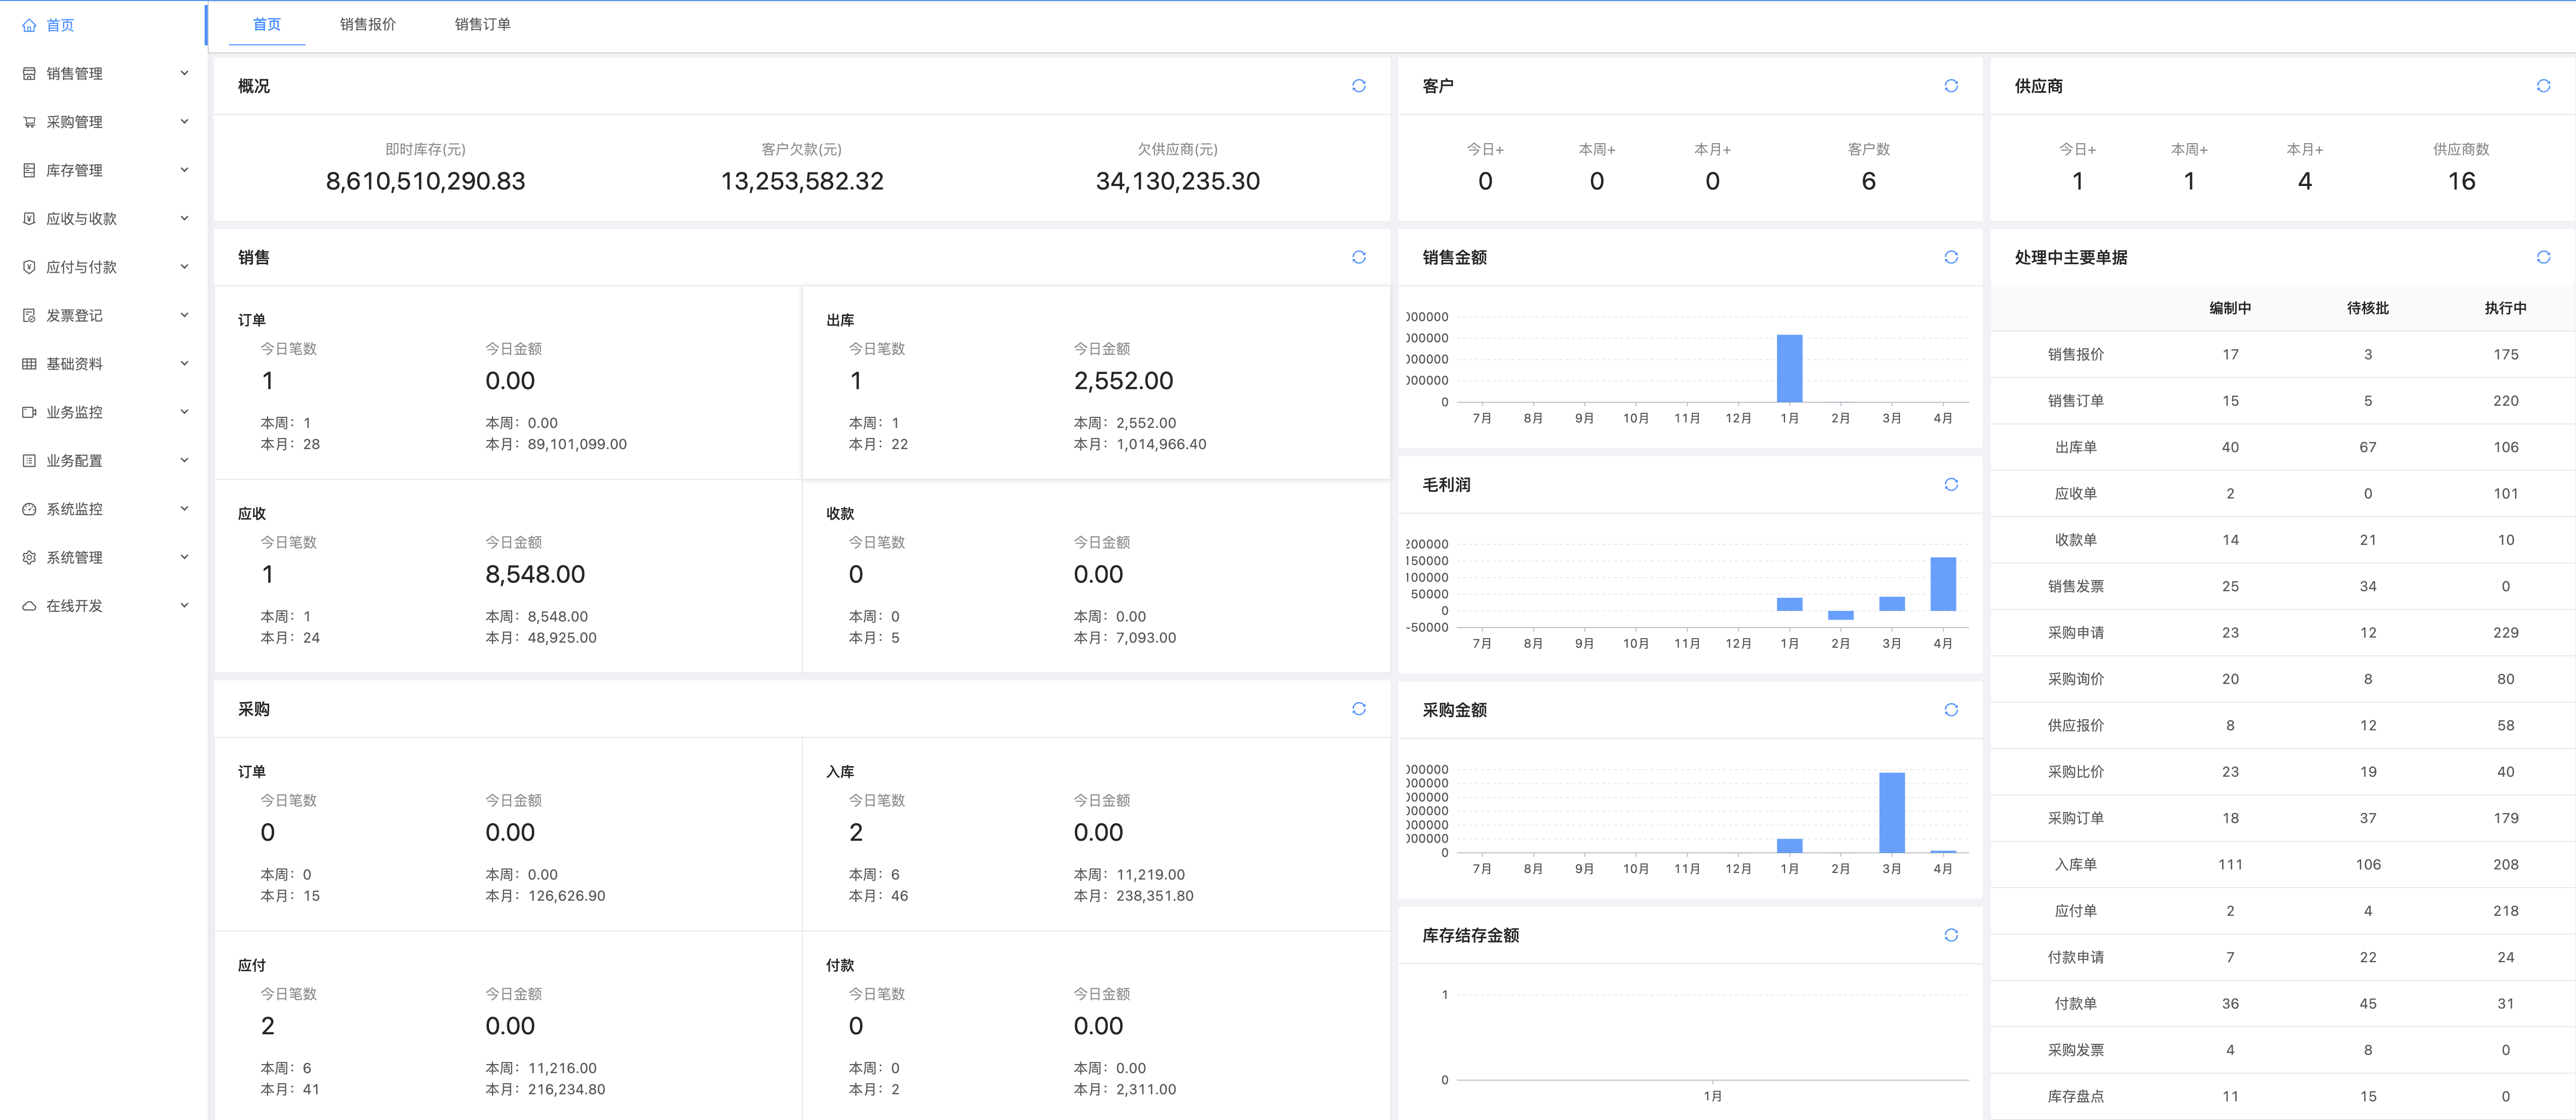Click the 供应商数 value 16
Image resolution: width=2576 pixels, height=1120 pixels.
tap(2461, 181)
